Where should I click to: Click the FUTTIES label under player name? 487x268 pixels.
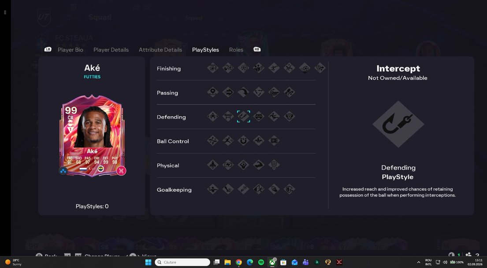(x=92, y=77)
